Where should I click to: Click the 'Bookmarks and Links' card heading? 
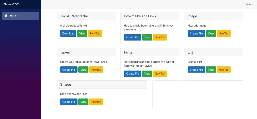tap(140, 16)
